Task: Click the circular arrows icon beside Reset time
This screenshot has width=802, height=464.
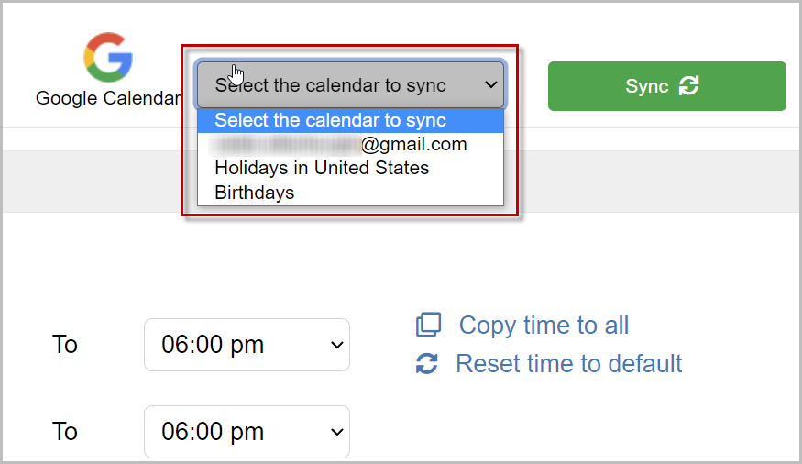Action: point(426,364)
